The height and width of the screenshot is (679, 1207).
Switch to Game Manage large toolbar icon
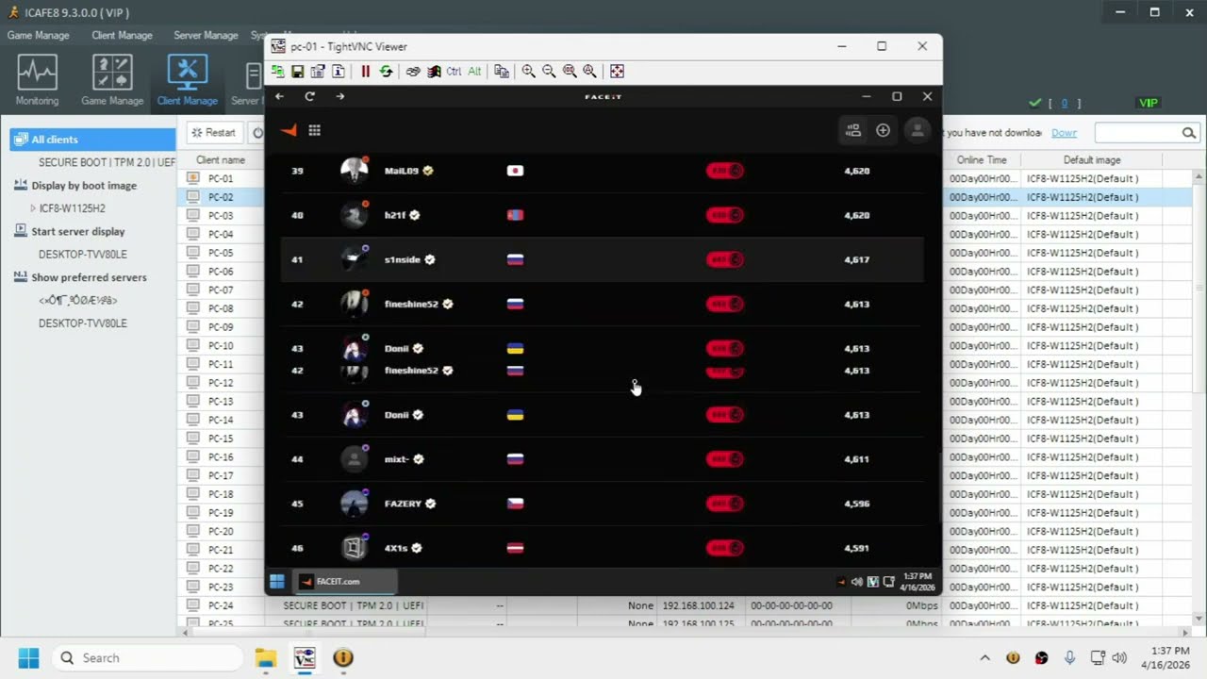(x=112, y=80)
